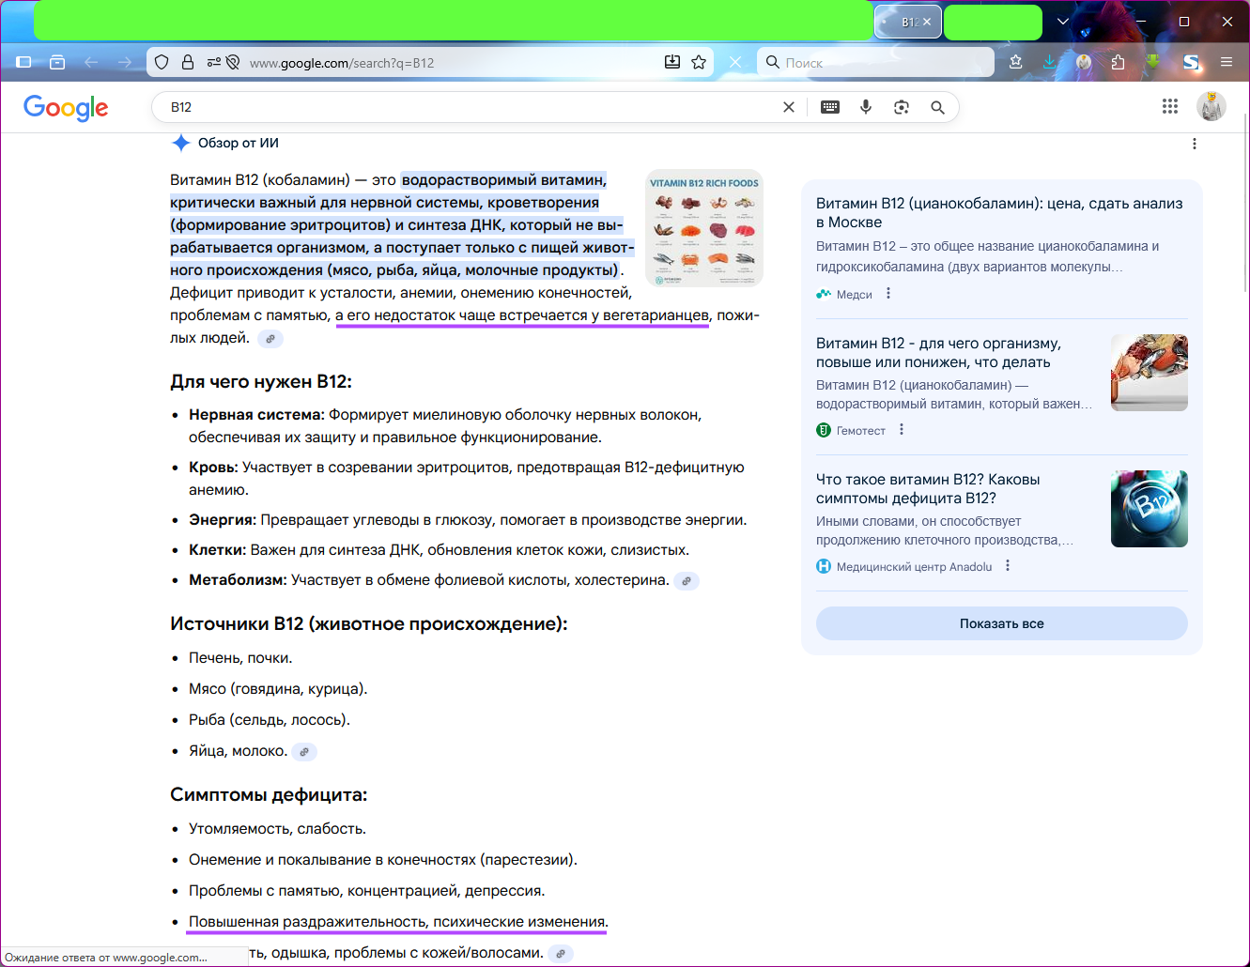This screenshot has height=967, width=1250.
Task: Open the extensions puzzle-piece icon
Action: tap(1118, 62)
